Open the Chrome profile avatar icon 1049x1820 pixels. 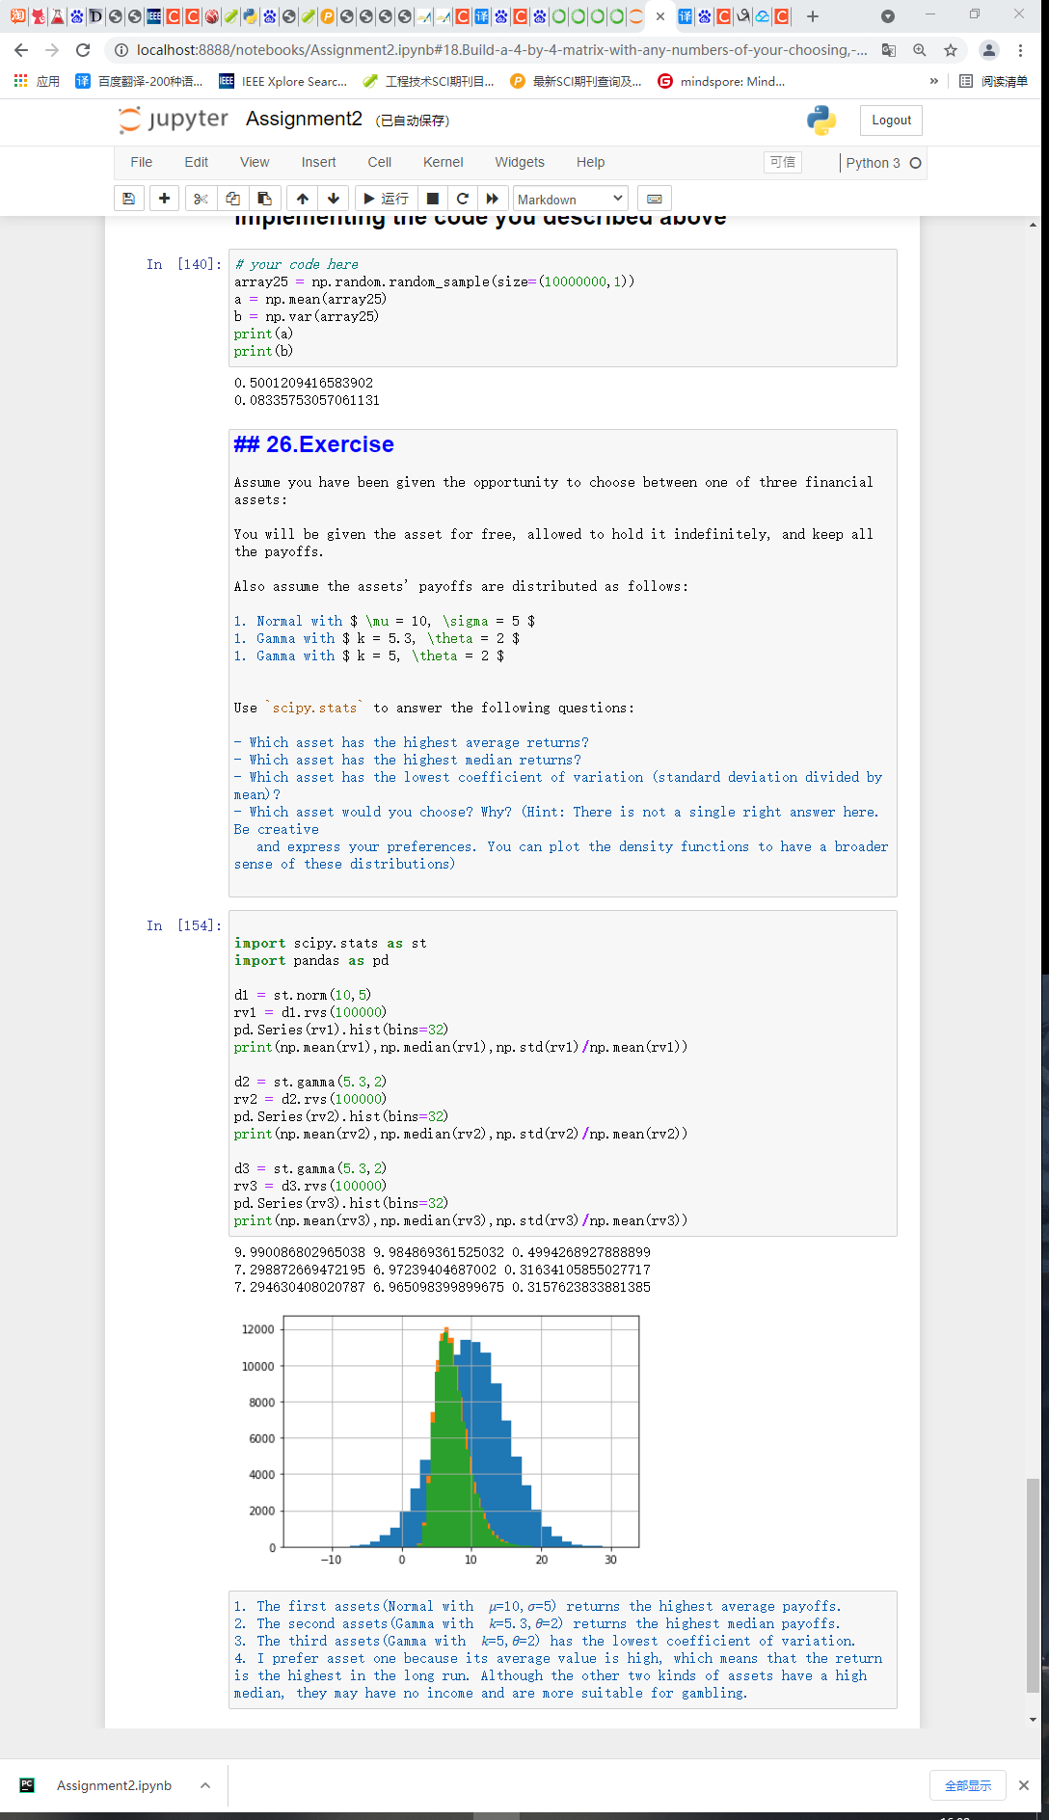pos(988,50)
